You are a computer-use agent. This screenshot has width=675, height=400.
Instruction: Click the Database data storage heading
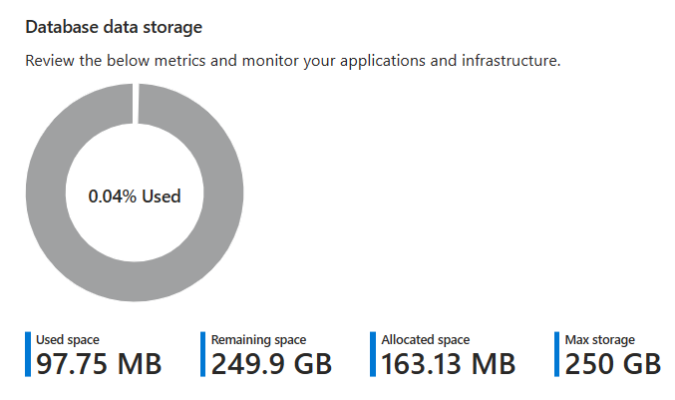pos(114,27)
